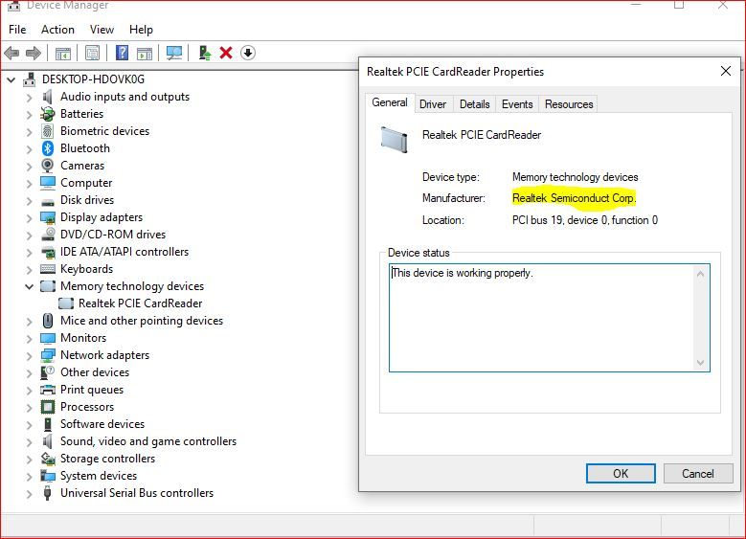This screenshot has height=539, width=746.
Task: Click the PCI bus 19 location text
Action: [x=585, y=220]
